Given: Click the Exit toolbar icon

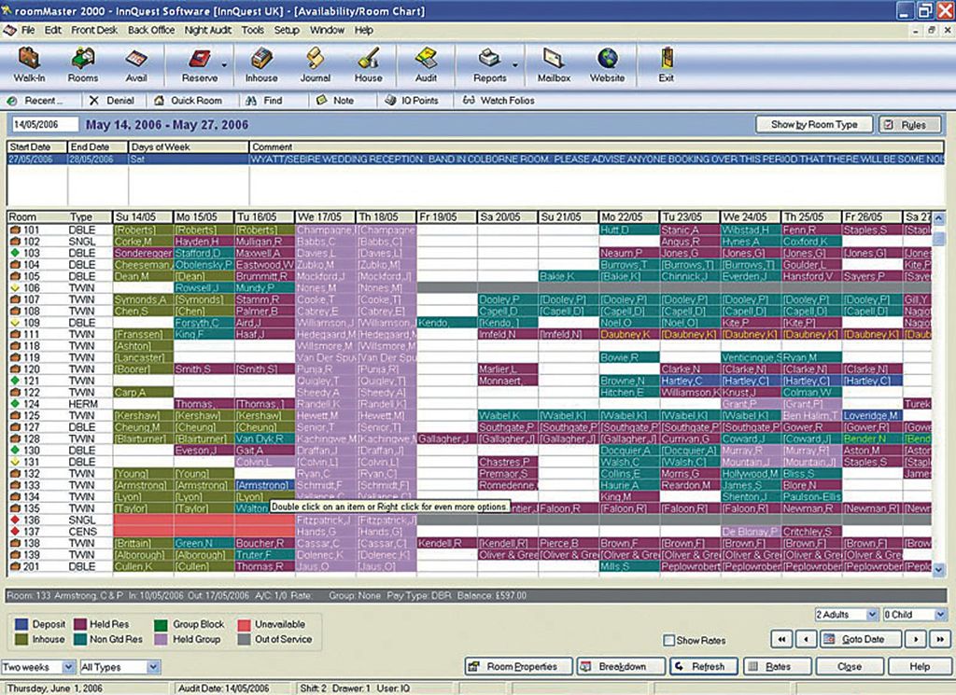Looking at the screenshot, I should (x=667, y=64).
